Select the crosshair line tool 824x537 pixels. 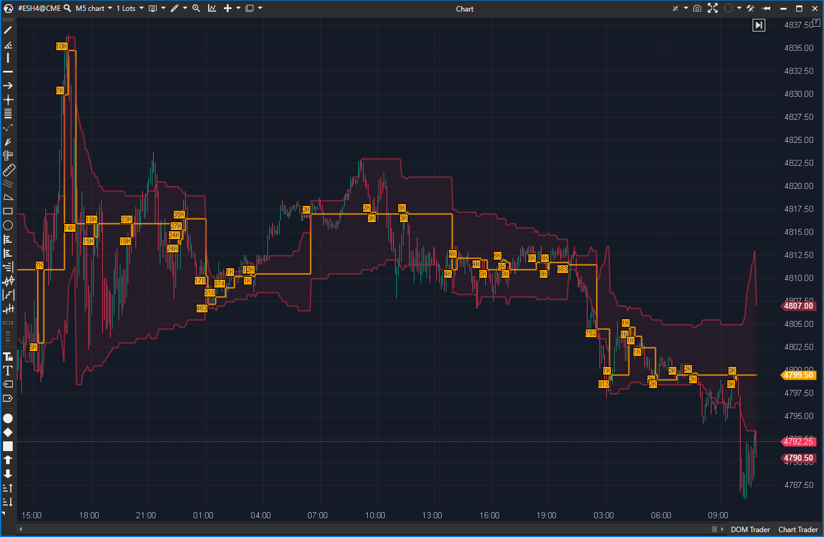pyautogui.click(x=8, y=100)
